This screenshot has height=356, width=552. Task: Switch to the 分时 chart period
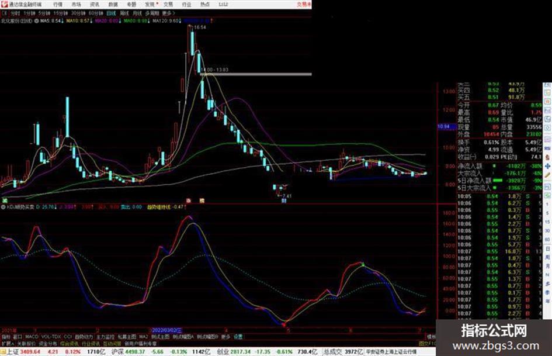pos(15,13)
